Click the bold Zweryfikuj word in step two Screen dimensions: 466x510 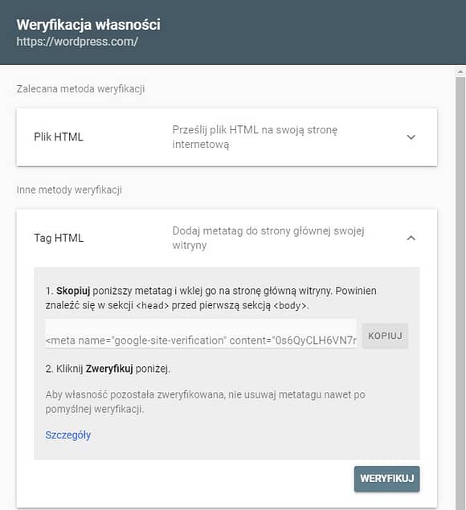[109, 369]
